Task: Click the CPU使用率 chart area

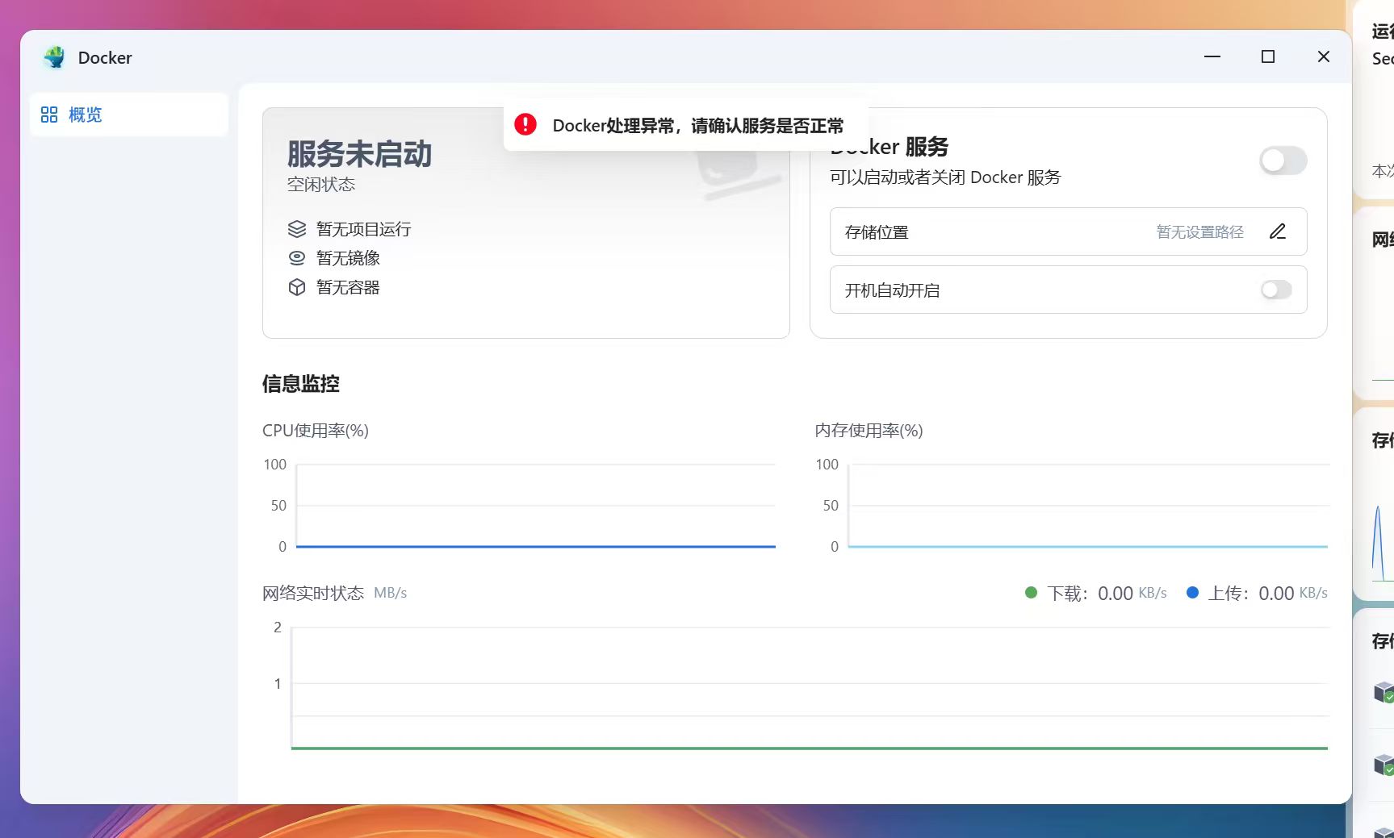Action: [535, 506]
